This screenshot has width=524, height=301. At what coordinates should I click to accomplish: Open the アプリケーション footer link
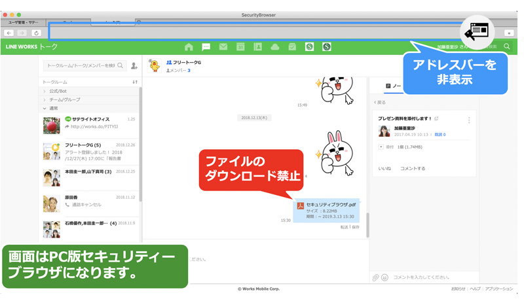tap(499, 289)
